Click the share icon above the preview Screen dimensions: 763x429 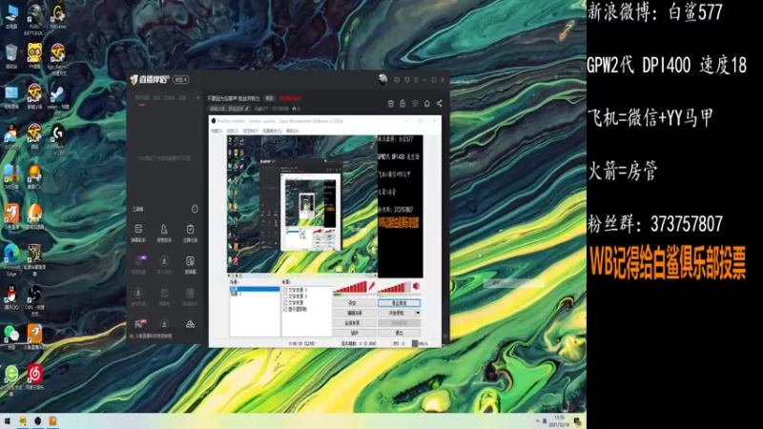(x=440, y=104)
